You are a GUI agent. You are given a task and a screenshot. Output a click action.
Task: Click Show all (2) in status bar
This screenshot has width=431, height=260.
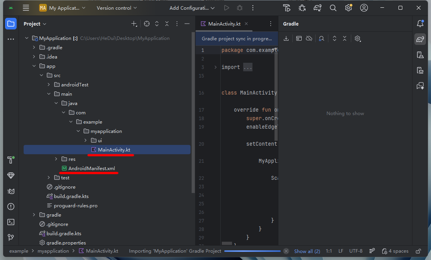coord(307,251)
